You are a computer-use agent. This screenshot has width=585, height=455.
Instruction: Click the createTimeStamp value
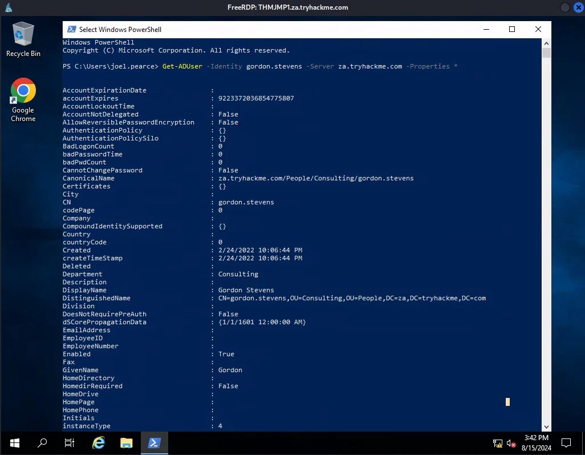[260, 258]
